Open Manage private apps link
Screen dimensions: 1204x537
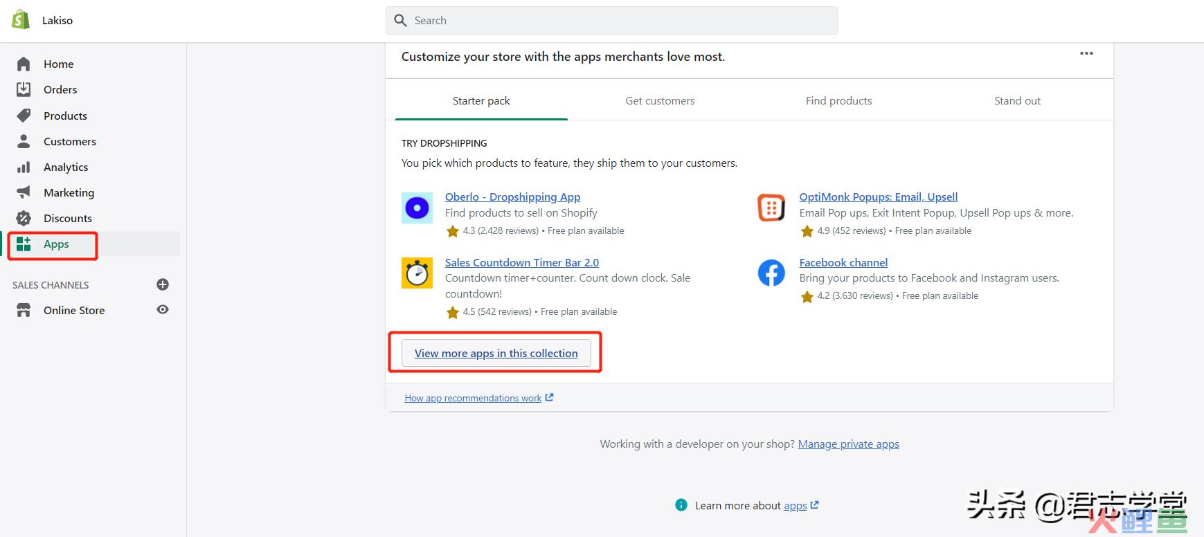coord(848,444)
